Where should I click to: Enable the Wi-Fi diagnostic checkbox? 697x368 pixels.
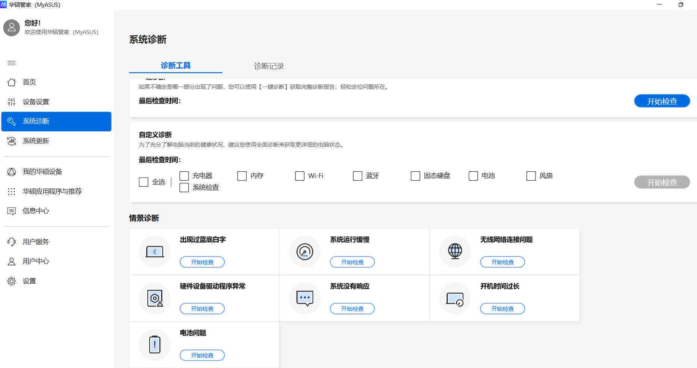point(300,176)
